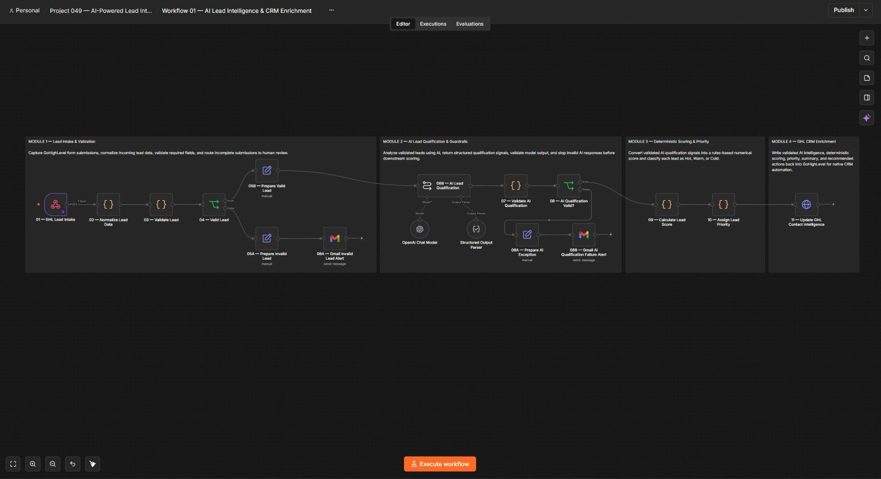
Task: Open the 06B — AI Lead Qualification chain node
Action: pyautogui.click(x=444, y=186)
